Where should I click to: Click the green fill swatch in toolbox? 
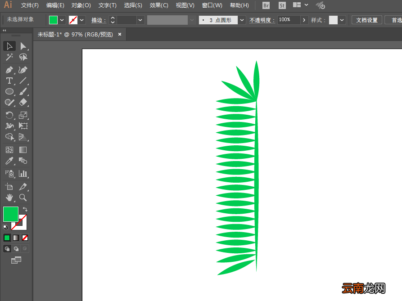[x=11, y=214]
